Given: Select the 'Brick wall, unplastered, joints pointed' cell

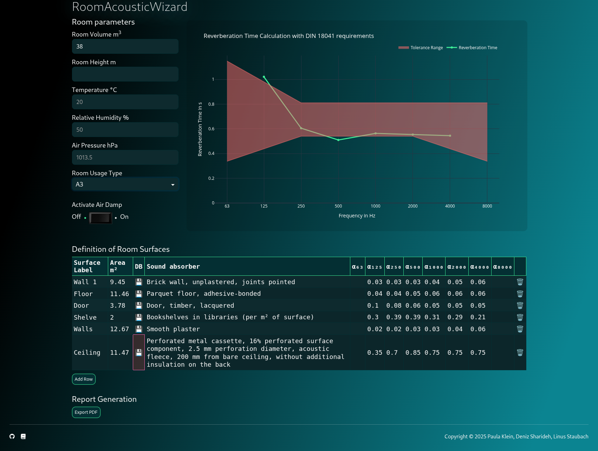Looking at the screenshot, I should [x=247, y=282].
